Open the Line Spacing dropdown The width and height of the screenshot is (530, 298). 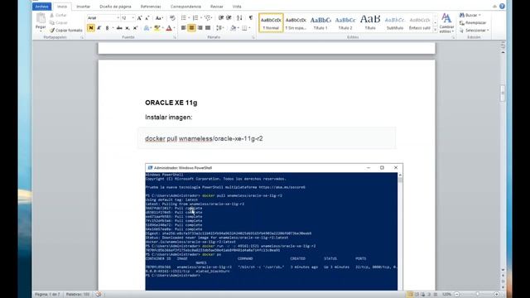click(220, 28)
